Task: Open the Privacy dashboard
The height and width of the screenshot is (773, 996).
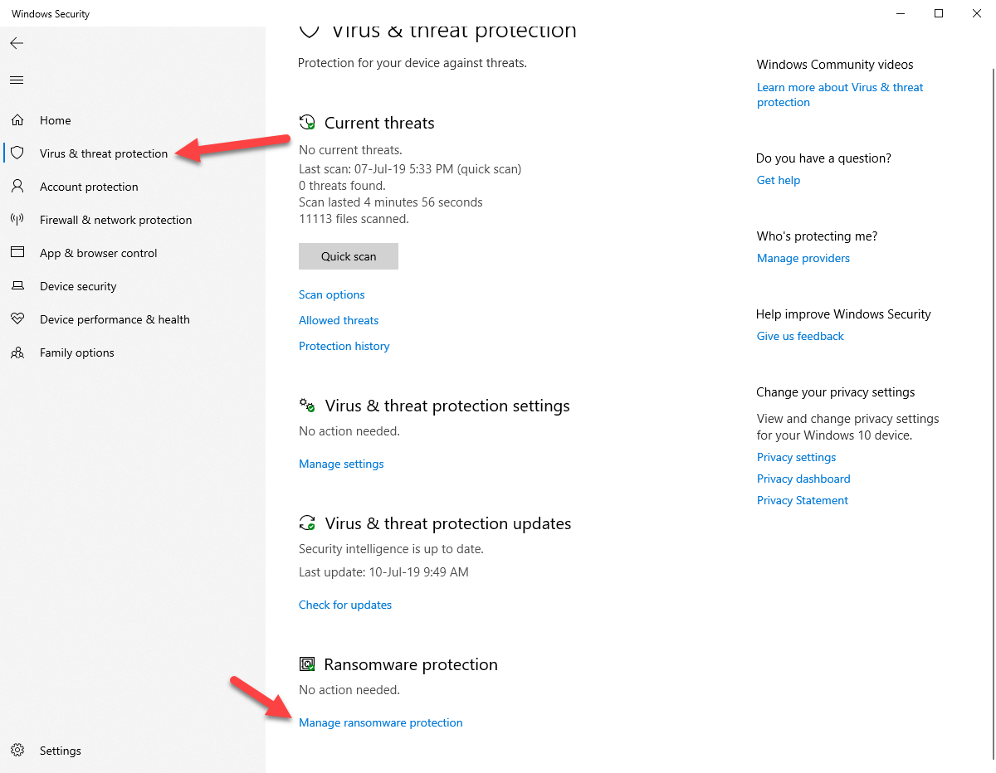Action: [x=803, y=478]
